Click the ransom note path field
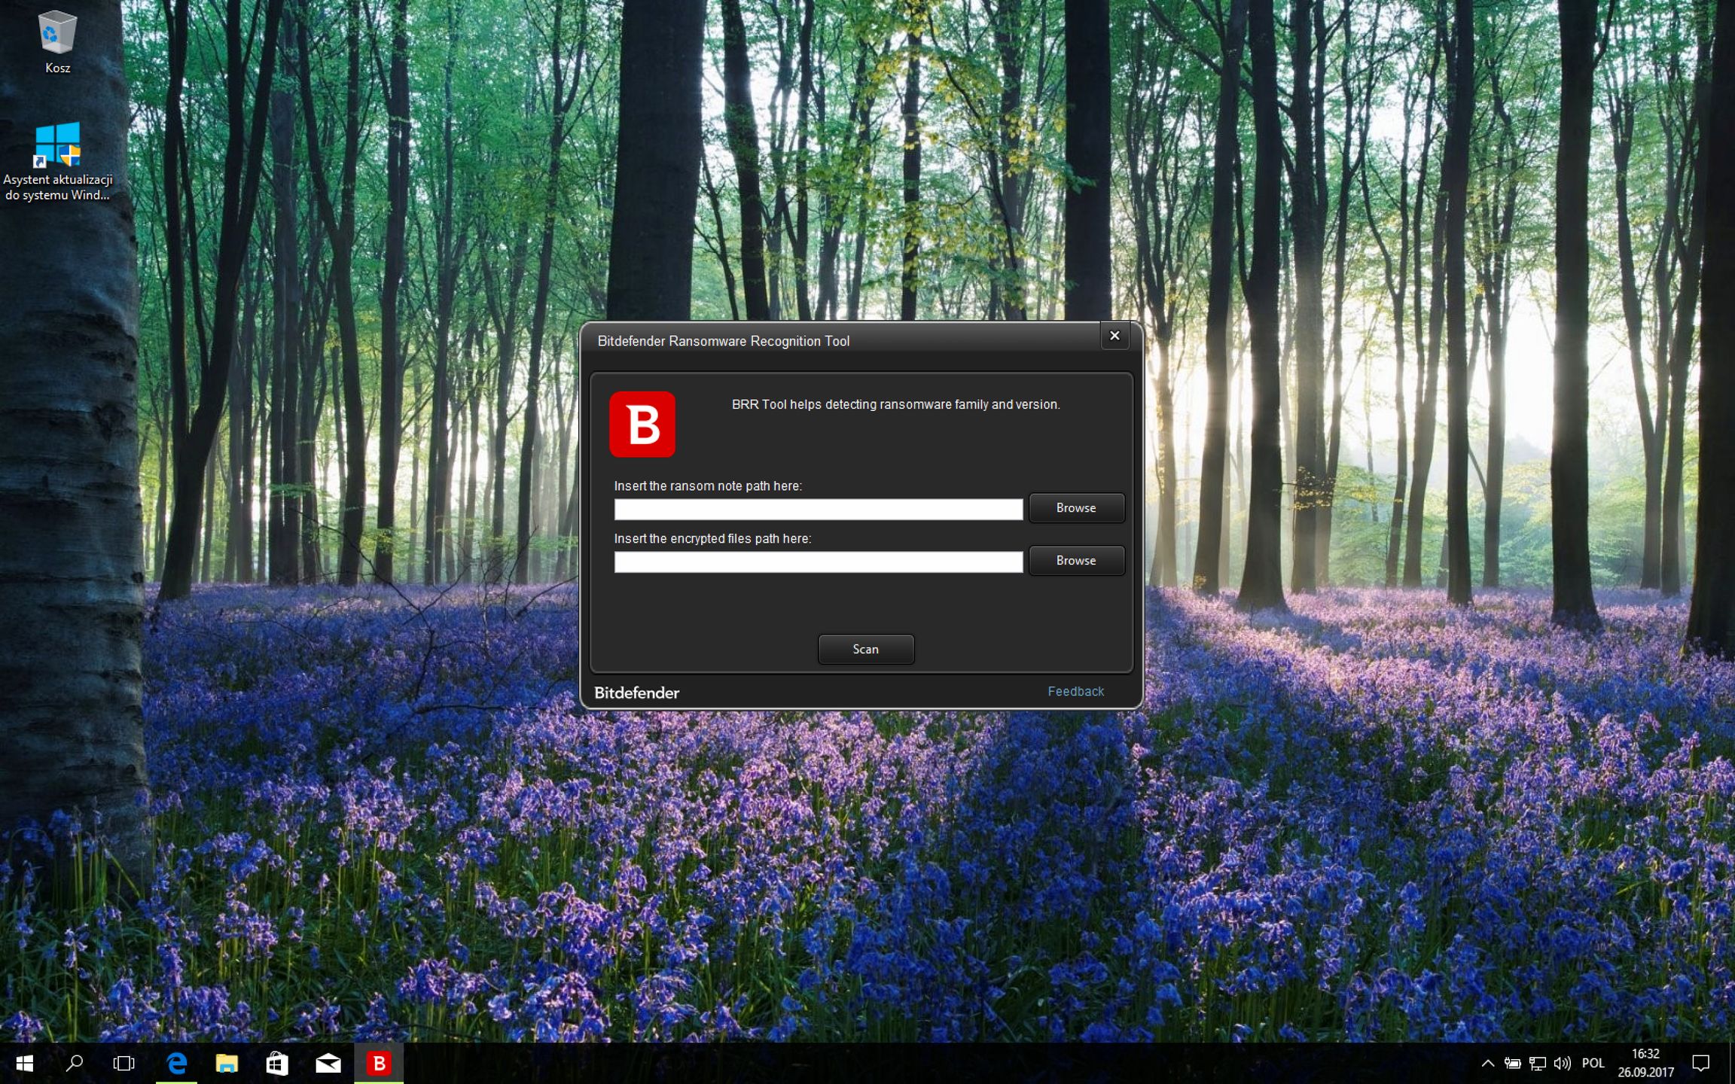1735x1084 pixels. (818, 510)
